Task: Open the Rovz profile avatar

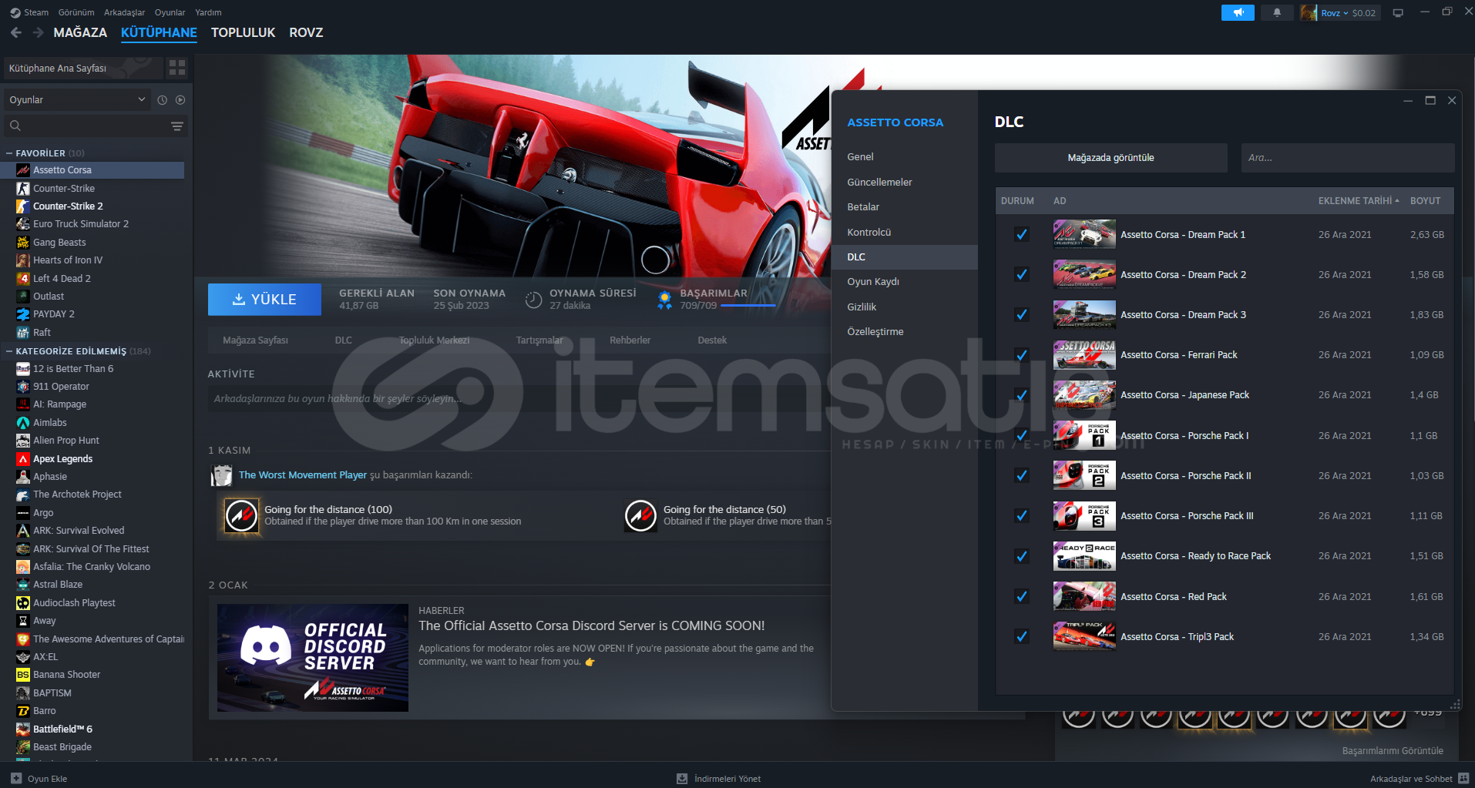Action: (x=1309, y=13)
